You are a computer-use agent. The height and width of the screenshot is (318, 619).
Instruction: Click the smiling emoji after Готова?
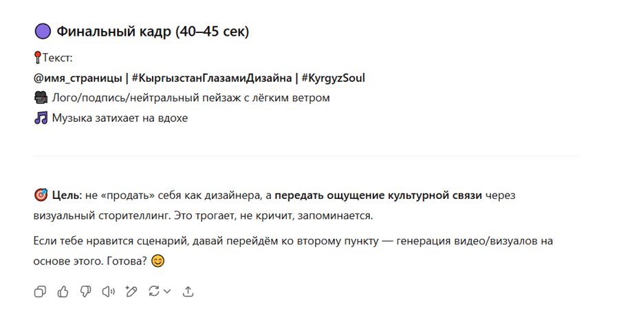click(158, 262)
